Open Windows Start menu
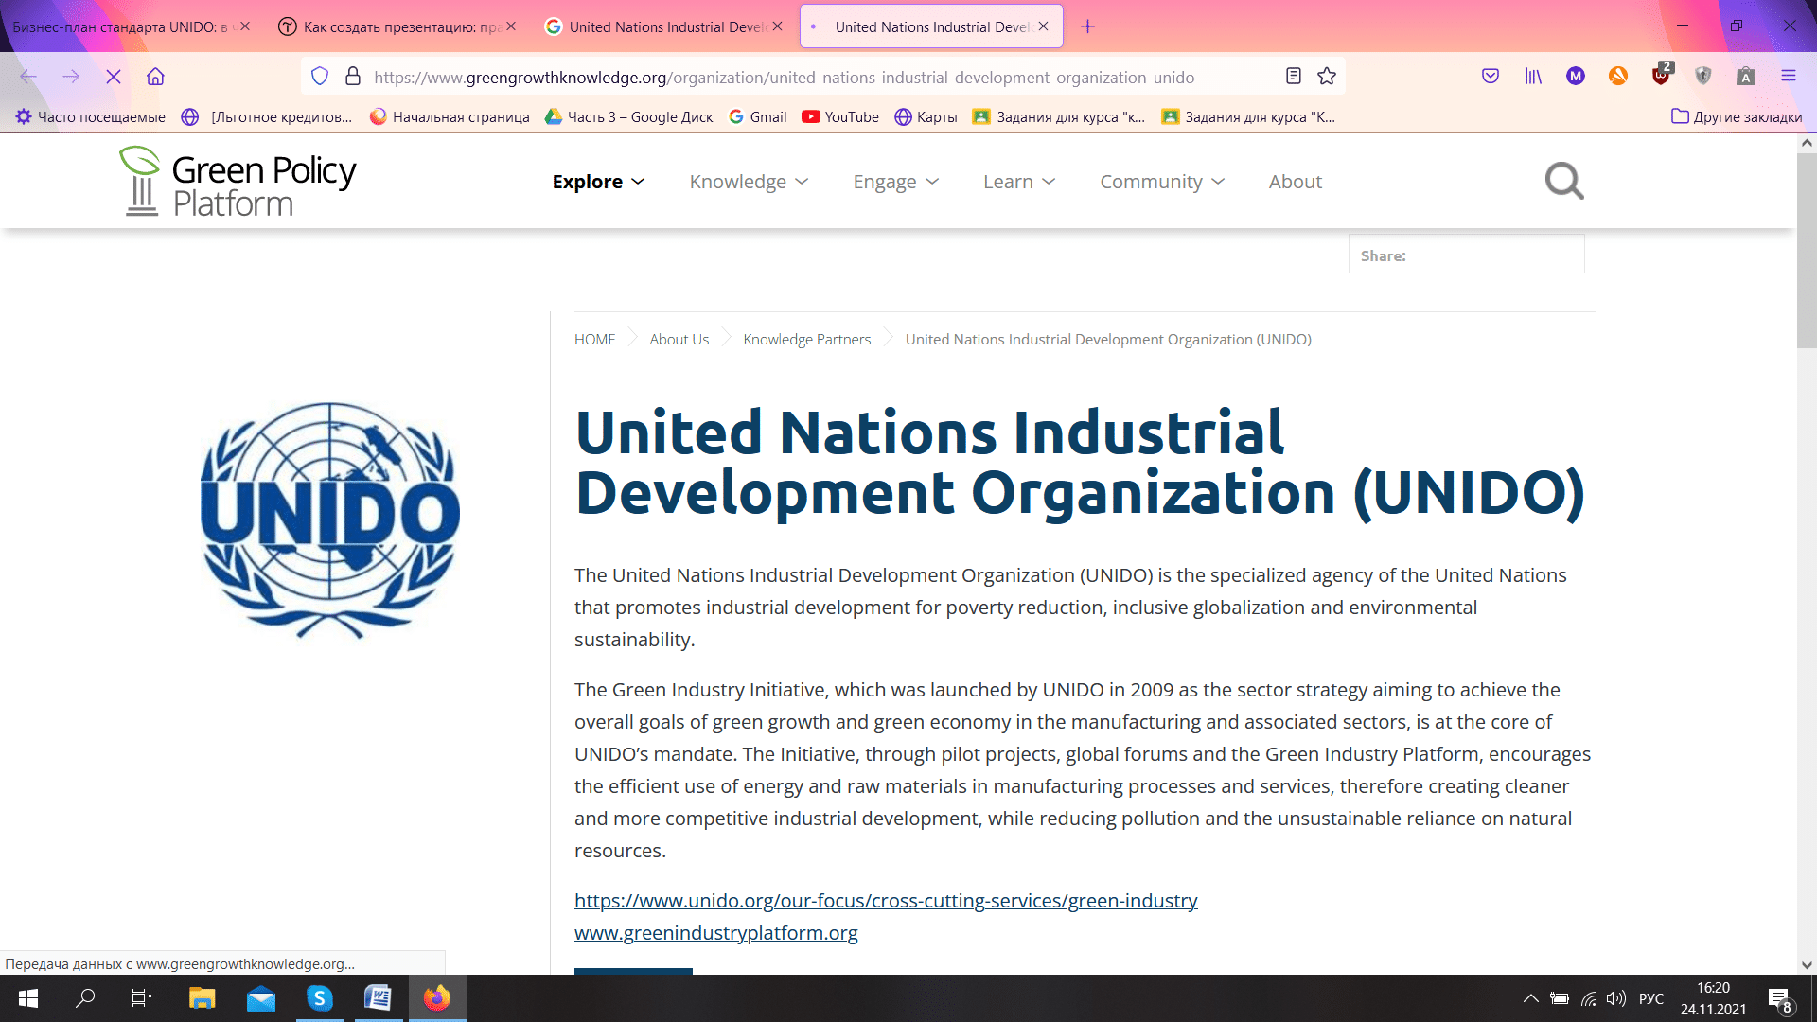Image resolution: width=1817 pixels, height=1022 pixels. (28, 998)
